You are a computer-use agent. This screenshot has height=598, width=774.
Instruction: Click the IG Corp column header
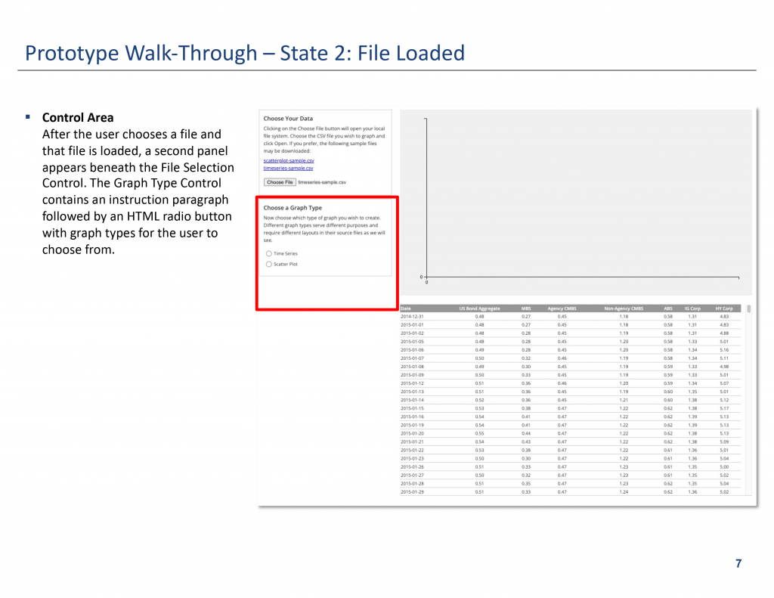[692, 308]
